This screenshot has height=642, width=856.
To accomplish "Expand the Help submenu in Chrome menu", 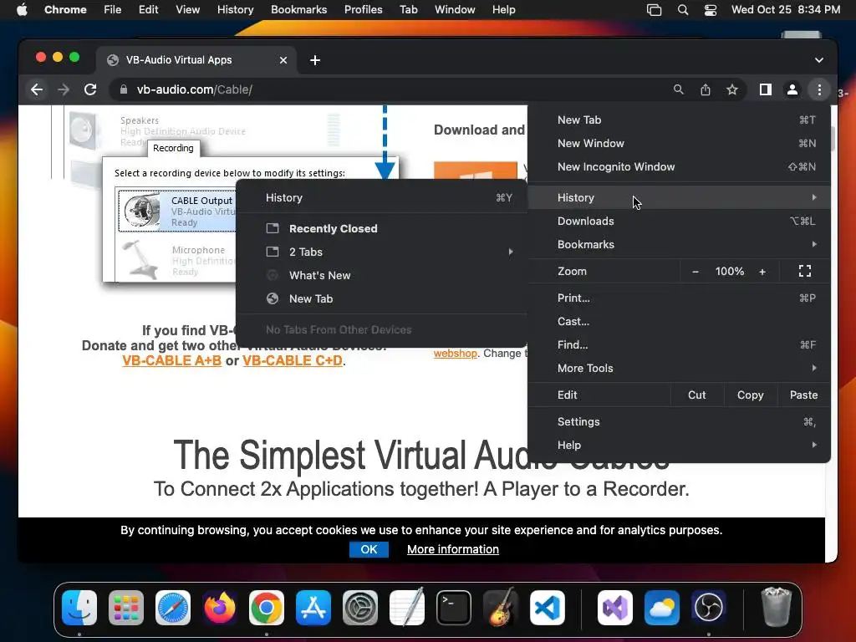I will [x=679, y=446].
